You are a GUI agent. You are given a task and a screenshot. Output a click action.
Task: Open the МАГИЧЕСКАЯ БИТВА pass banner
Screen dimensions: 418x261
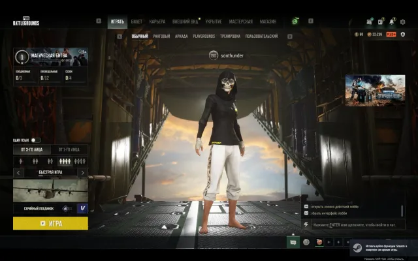pyautogui.click(x=51, y=57)
